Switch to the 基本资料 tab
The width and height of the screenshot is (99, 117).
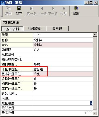(12, 29)
